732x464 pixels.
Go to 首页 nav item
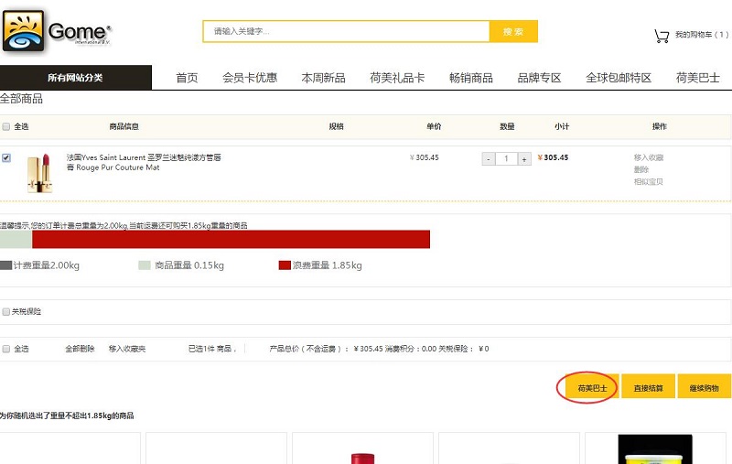point(187,78)
